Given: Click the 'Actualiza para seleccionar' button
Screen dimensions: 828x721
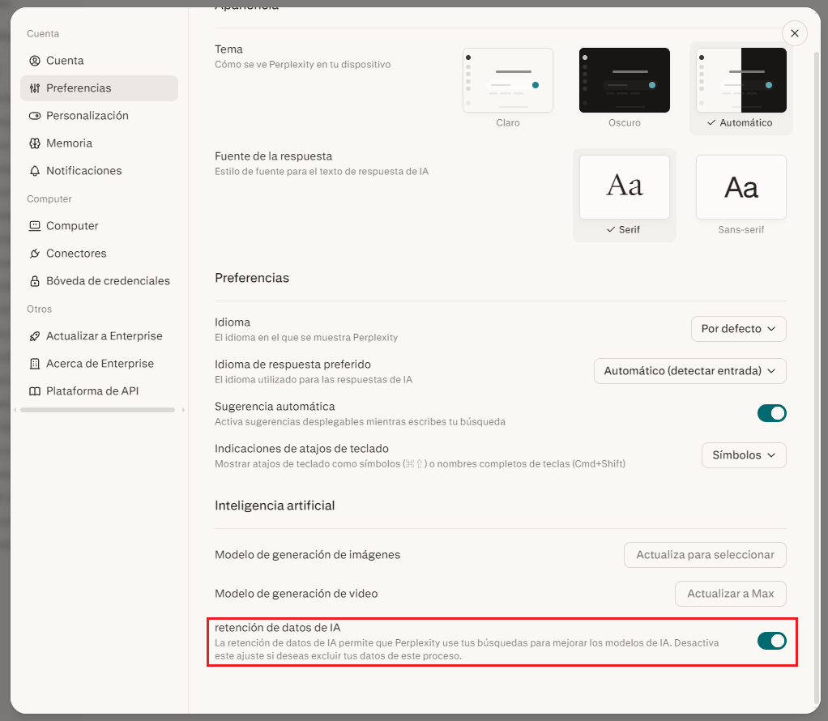Looking at the screenshot, I should pyautogui.click(x=705, y=555).
